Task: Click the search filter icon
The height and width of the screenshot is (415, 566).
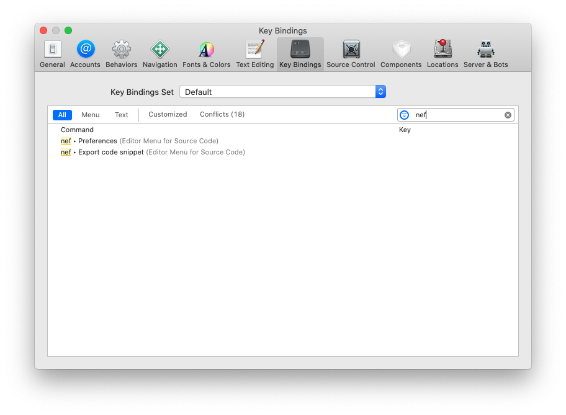Action: (x=404, y=115)
